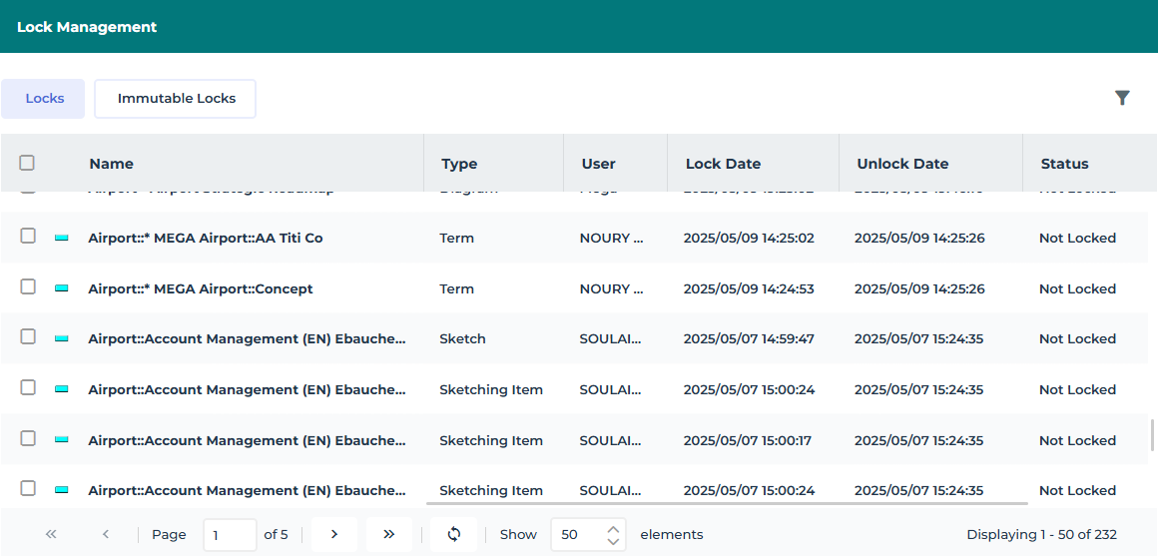The image size is (1158, 556).
Task: Click the previous page arrow
Action: (106, 534)
